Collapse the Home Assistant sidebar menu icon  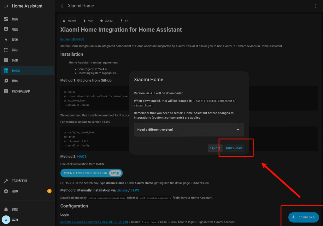point(6,6)
